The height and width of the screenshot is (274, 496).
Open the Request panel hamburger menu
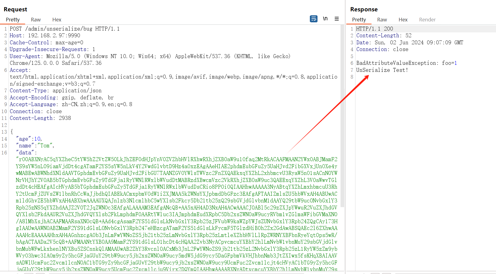click(x=336, y=19)
